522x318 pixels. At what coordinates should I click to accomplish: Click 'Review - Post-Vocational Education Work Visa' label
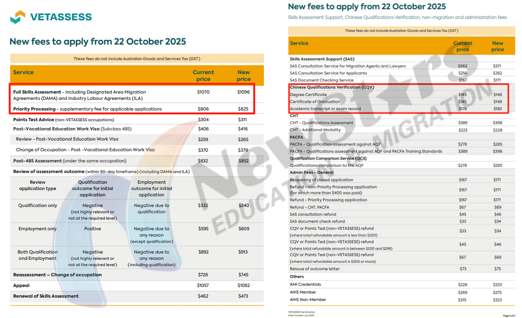tap(67, 139)
